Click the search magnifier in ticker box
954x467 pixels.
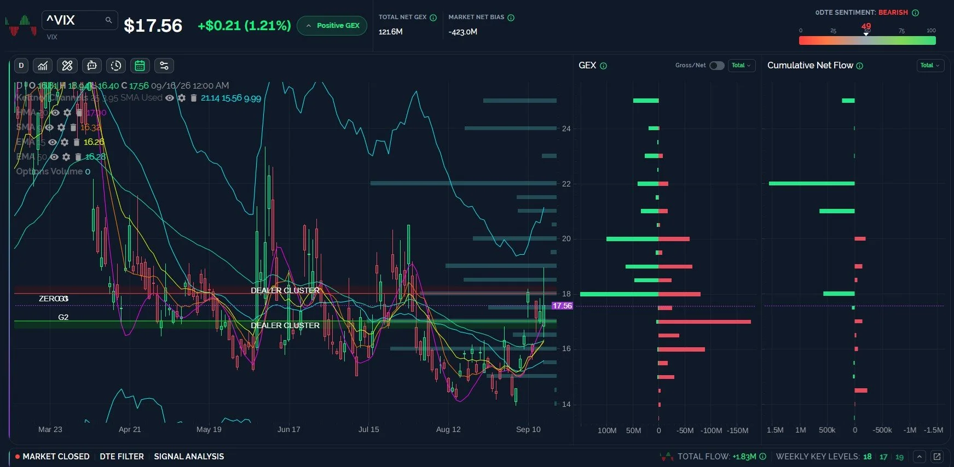coord(108,20)
